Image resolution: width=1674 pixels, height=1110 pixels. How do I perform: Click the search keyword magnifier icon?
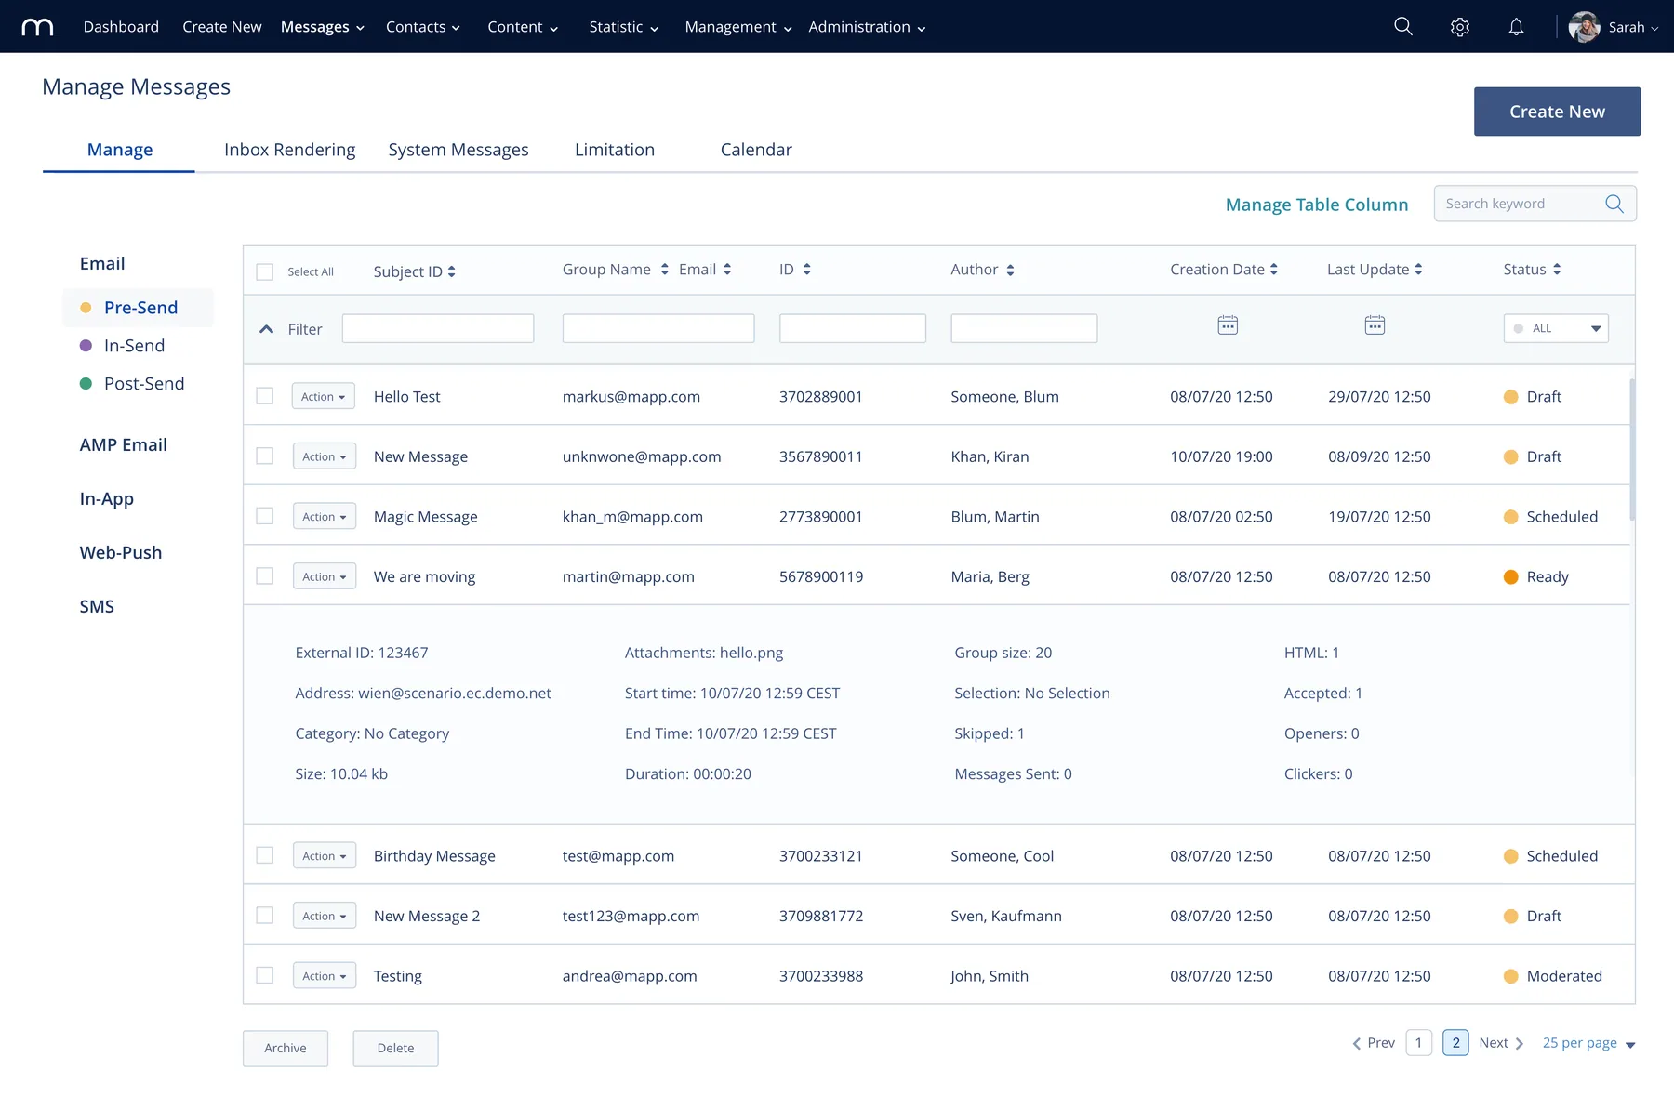point(1614,204)
